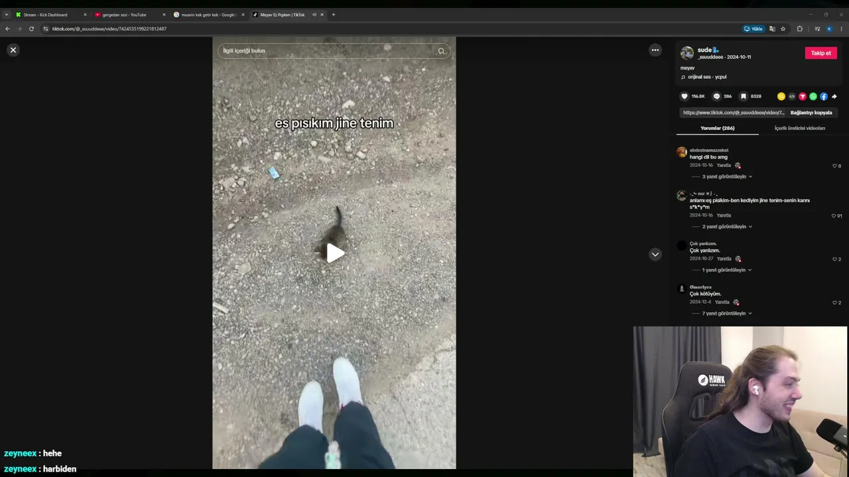This screenshot has width=849, height=477.
Task: Like the video with the heart icon
Action: coord(685,96)
